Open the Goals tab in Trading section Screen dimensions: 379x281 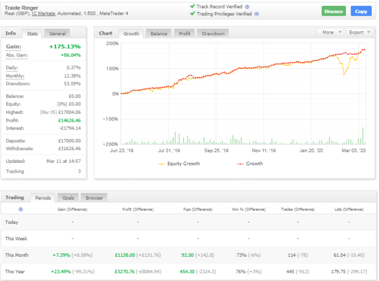tap(68, 198)
